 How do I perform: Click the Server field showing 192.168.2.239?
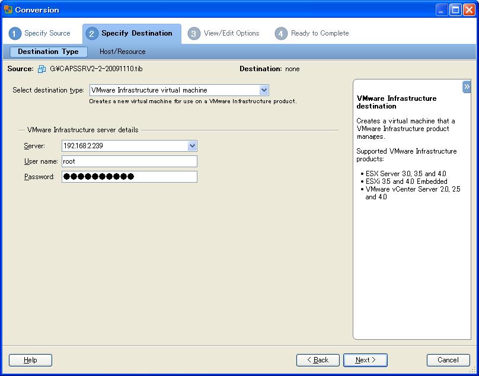point(129,146)
